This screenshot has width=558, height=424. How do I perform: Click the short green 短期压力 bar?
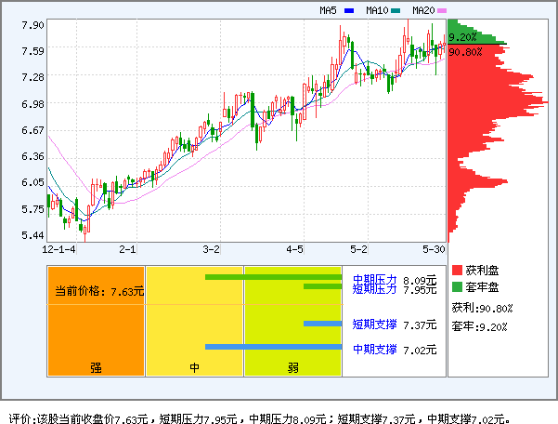pyautogui.click(x=322, y=286)
